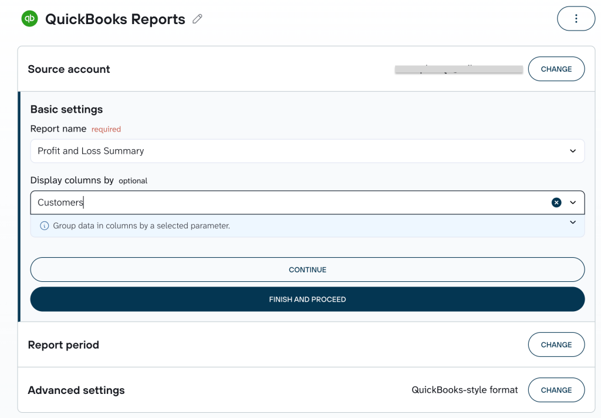Expand the Display columns by dropdown arrow
The height and width of the screenshot is (418, 601).
(573, 203)
